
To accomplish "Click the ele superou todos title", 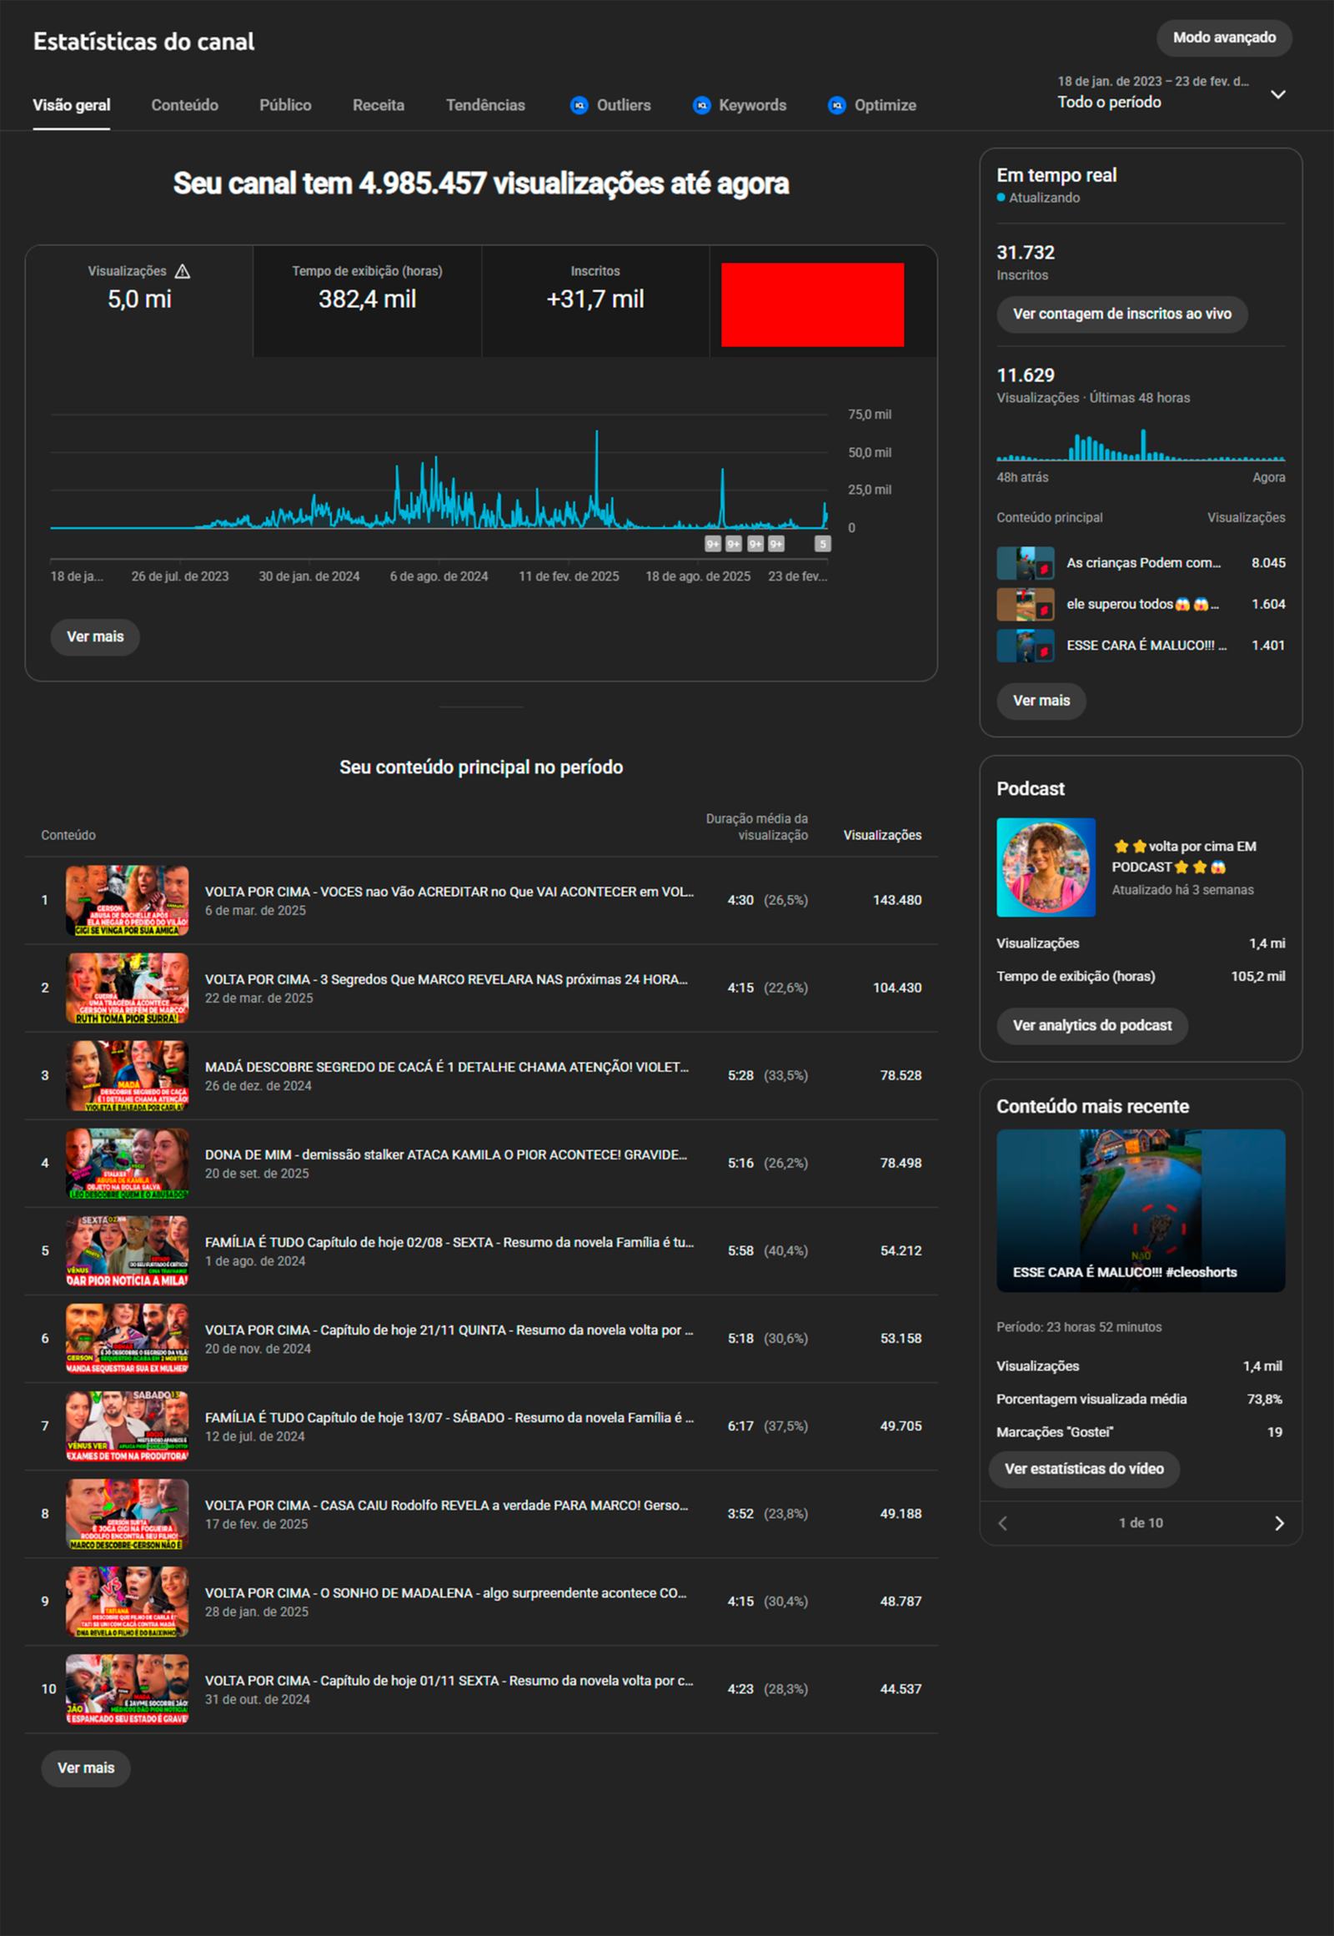I will tap(1142, 604).
